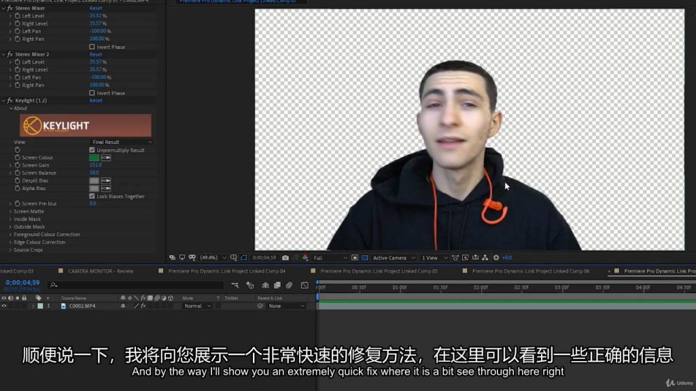
Task: Pick the Alpha Bias eyedropper
Action: pyautogui.click(x=106, y=189)
